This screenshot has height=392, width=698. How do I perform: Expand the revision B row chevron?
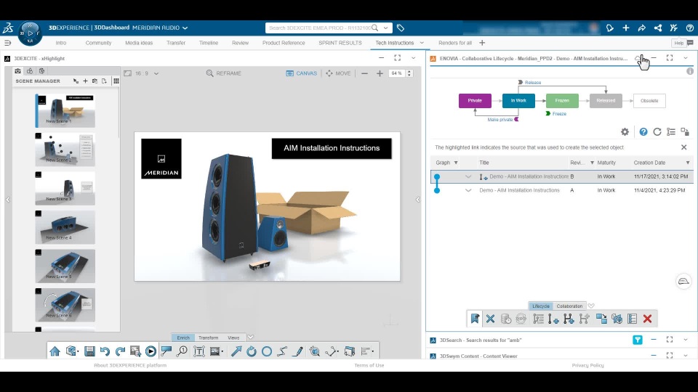click(x=468, y=177)
